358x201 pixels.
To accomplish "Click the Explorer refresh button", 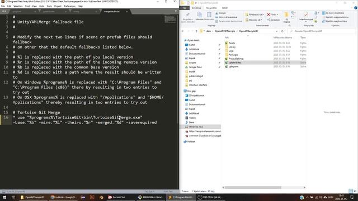I will 282,31.
